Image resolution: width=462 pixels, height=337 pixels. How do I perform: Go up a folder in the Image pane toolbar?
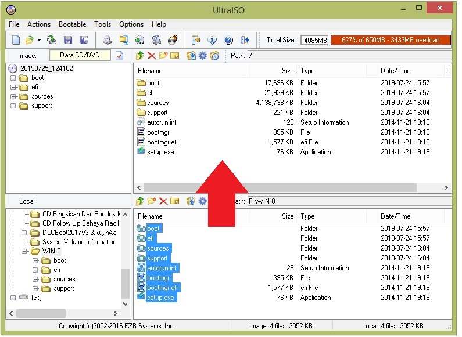pyautogui.click(x=140, y=55)
